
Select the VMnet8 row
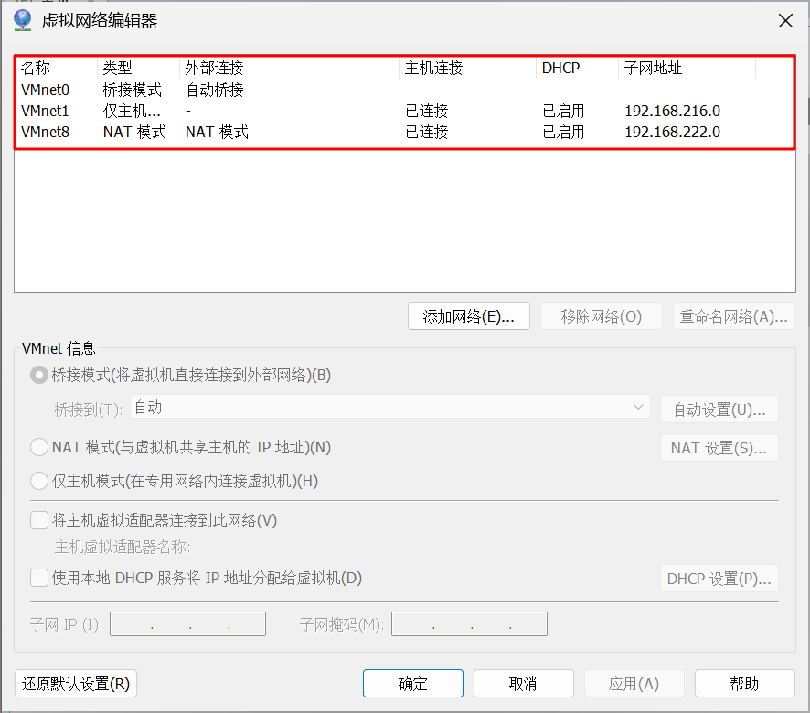click(x=404, y=132)
